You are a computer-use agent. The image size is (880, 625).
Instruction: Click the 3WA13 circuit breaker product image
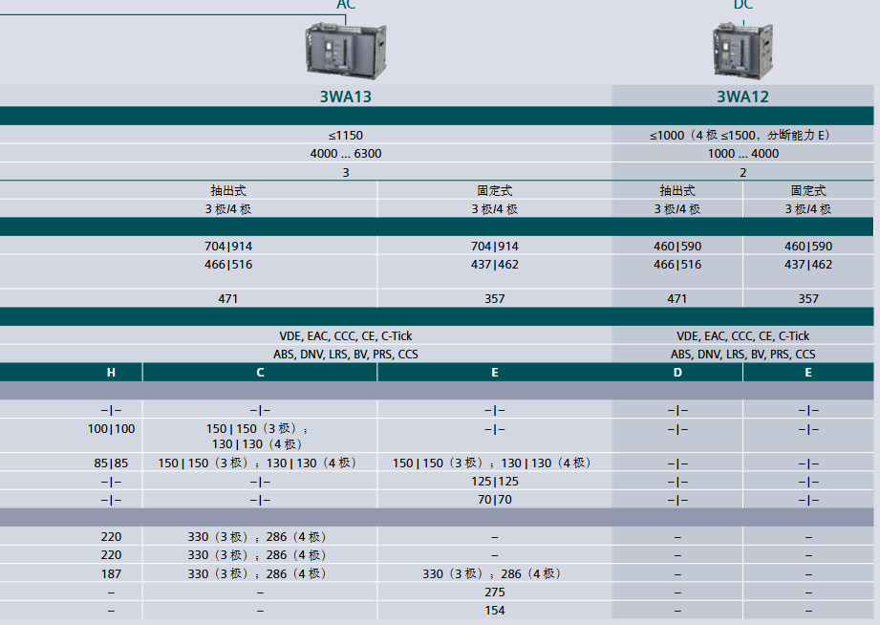pyautogui.click(x=346, y=51)
